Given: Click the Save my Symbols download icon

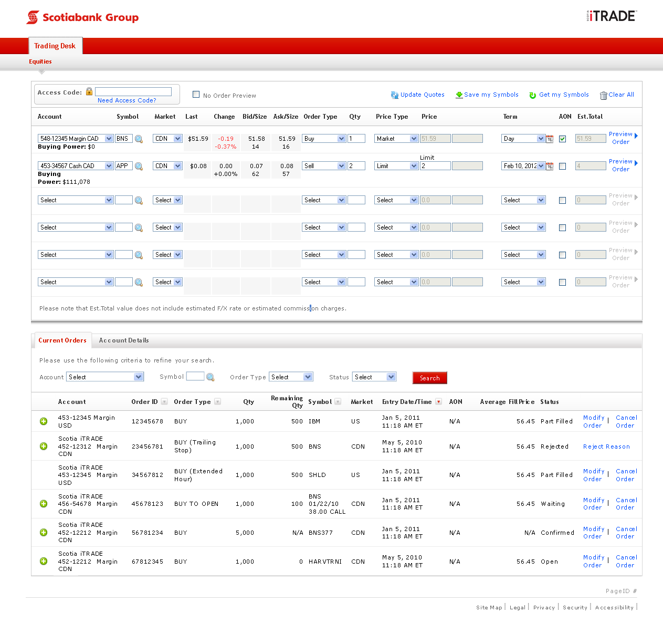Looking at the screenshot, I should (459, 95).
